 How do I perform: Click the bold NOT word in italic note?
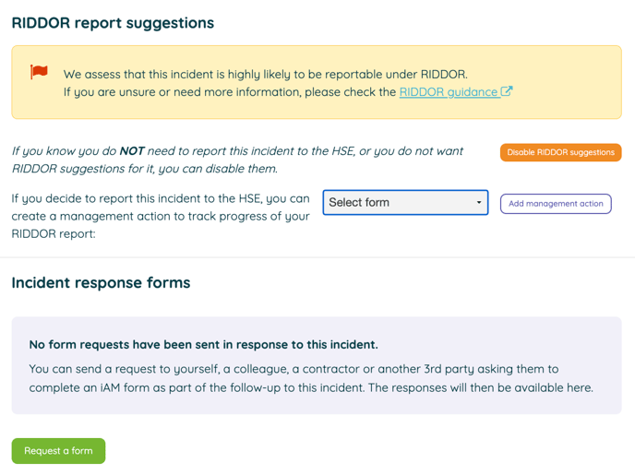[132, 151]
